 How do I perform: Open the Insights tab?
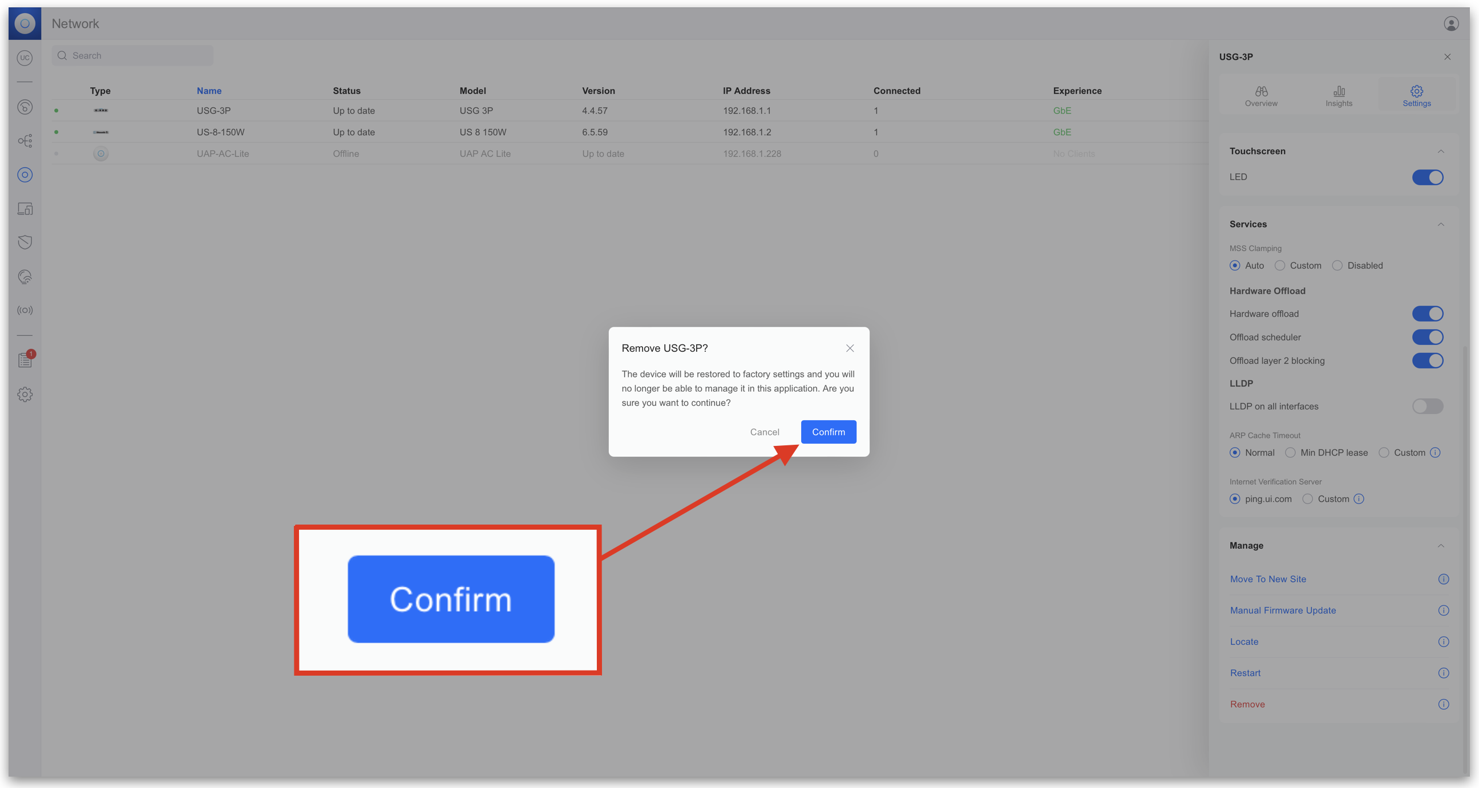(x=1338, y=96)
